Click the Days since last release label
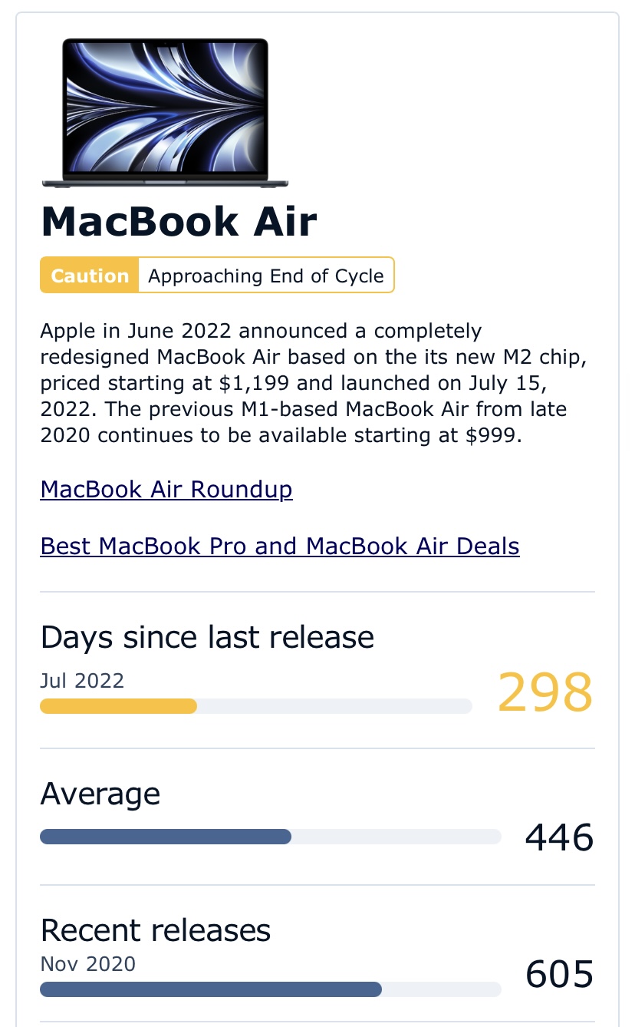Image resolution: width=635 pixels, height=1027 pixels. pyautogui.click(x=207, y=637)
